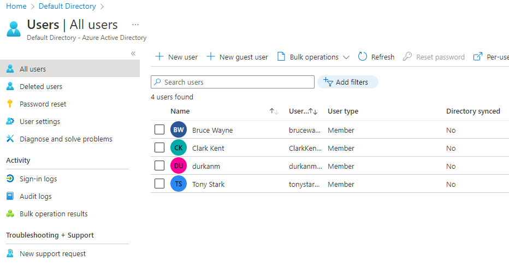
Task: Click the Default Directory breadcrumb link
Action: [x=67, y=6]
